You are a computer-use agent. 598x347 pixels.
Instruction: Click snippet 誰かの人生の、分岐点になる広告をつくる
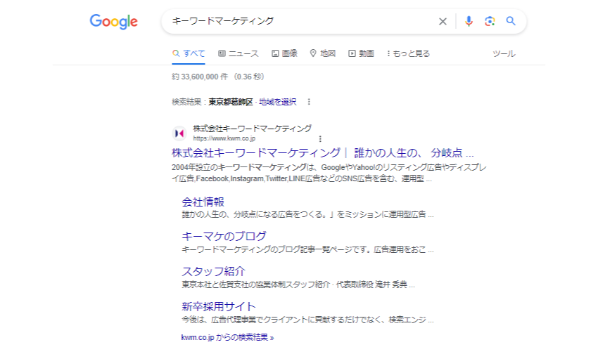tap(307, 214)
